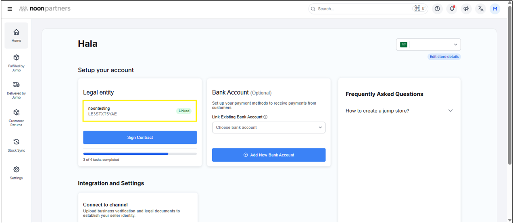Open the hamburger menu icon
The width and height of the screenshot is (513, 224).
10,9
